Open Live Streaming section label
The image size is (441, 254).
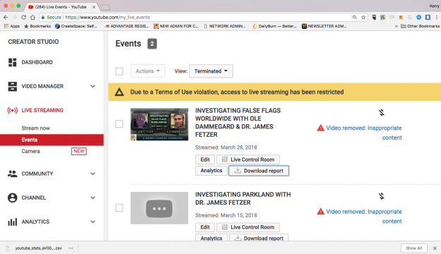click(x=42, y=110)
